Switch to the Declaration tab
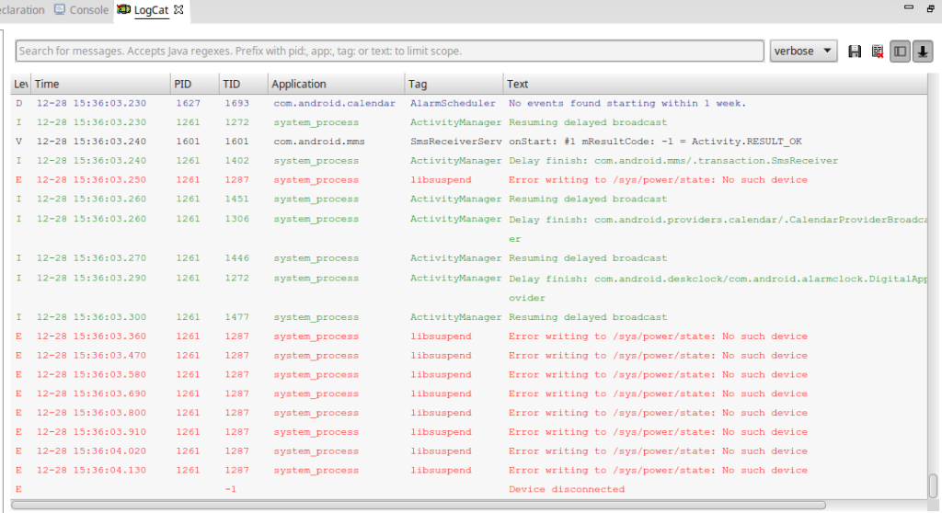The height and width of the screenshot is (513, 942). (x=22, y=10)
